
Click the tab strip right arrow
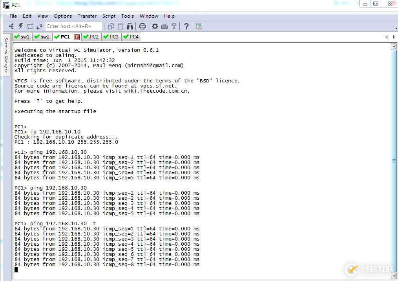tap(394, 37)
